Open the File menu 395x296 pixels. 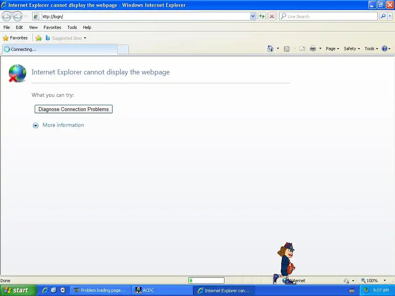click(7, 27)
